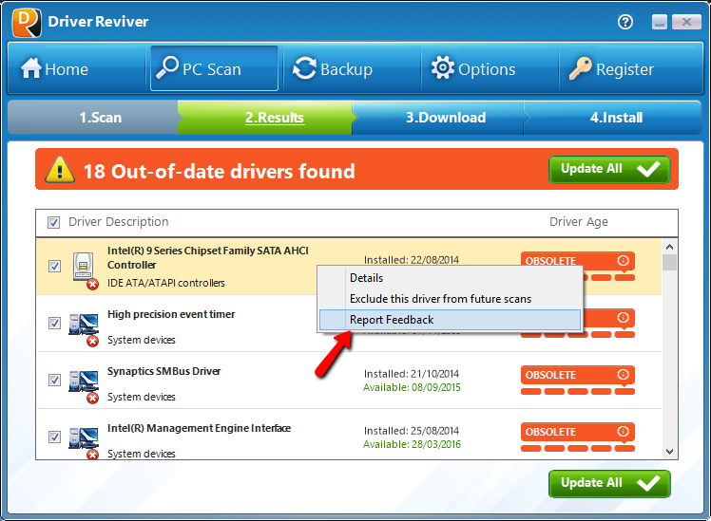Click the Backup refresh arrows icon
711x521 pixels.
pyautogui.click(x=305, y=68)
